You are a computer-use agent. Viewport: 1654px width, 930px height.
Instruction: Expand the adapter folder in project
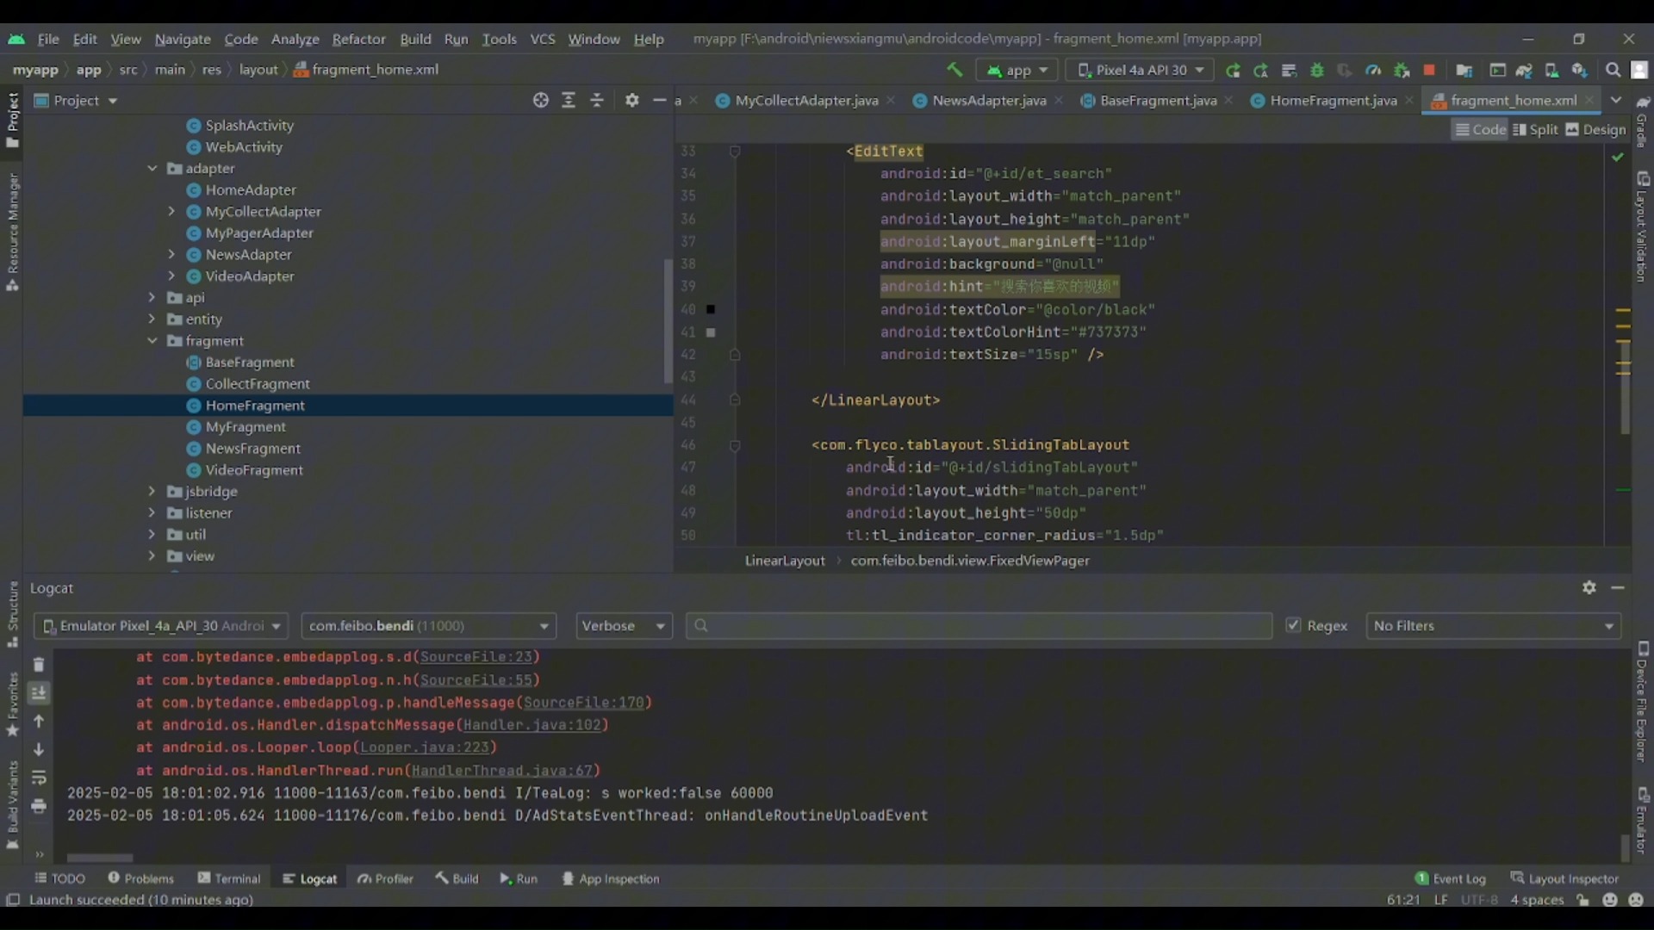point(152,168)
